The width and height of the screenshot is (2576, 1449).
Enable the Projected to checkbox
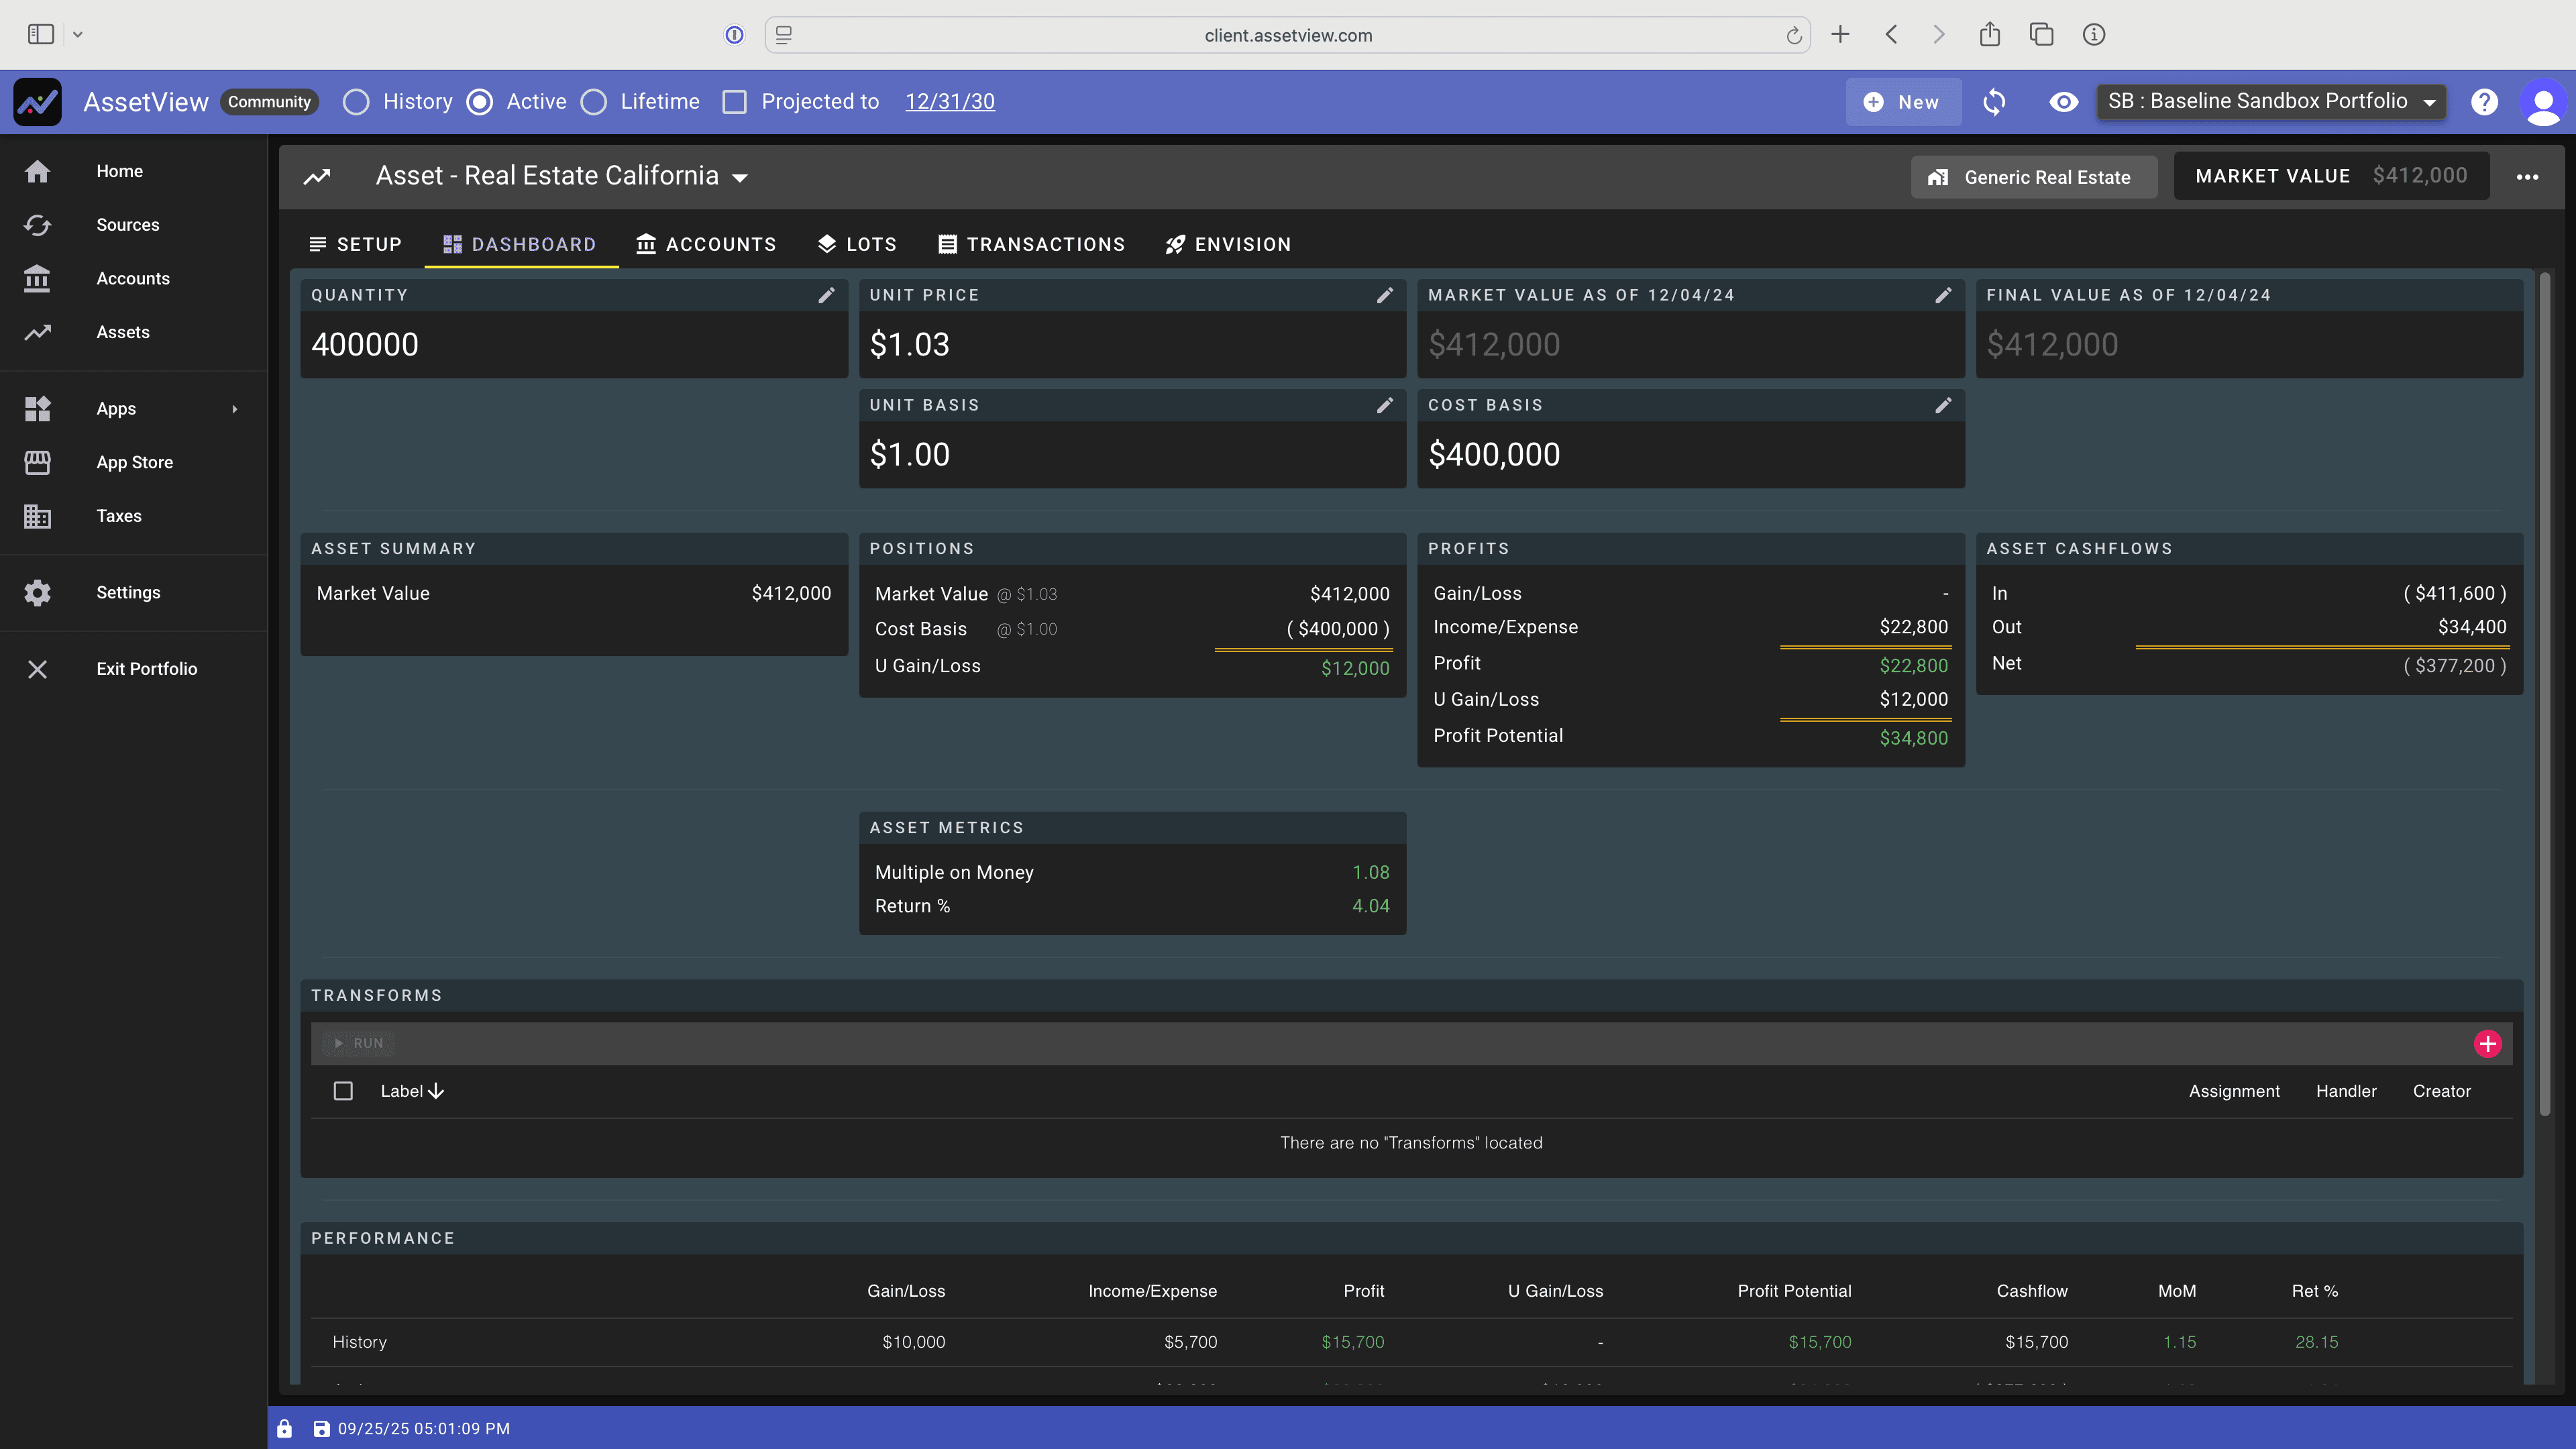coord(735,101)
